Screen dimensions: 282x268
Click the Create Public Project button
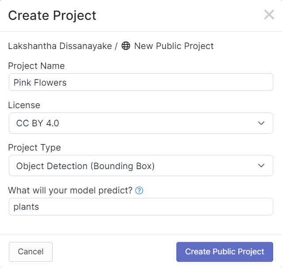[225, 252]
